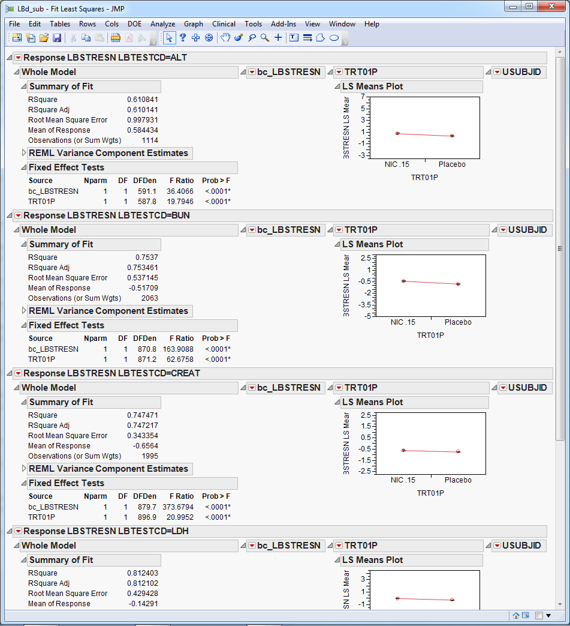Image resolution: width=570 pixels, height=626 pixels.
Task: Select the Annotate text tool
Action: click(294, 37)
